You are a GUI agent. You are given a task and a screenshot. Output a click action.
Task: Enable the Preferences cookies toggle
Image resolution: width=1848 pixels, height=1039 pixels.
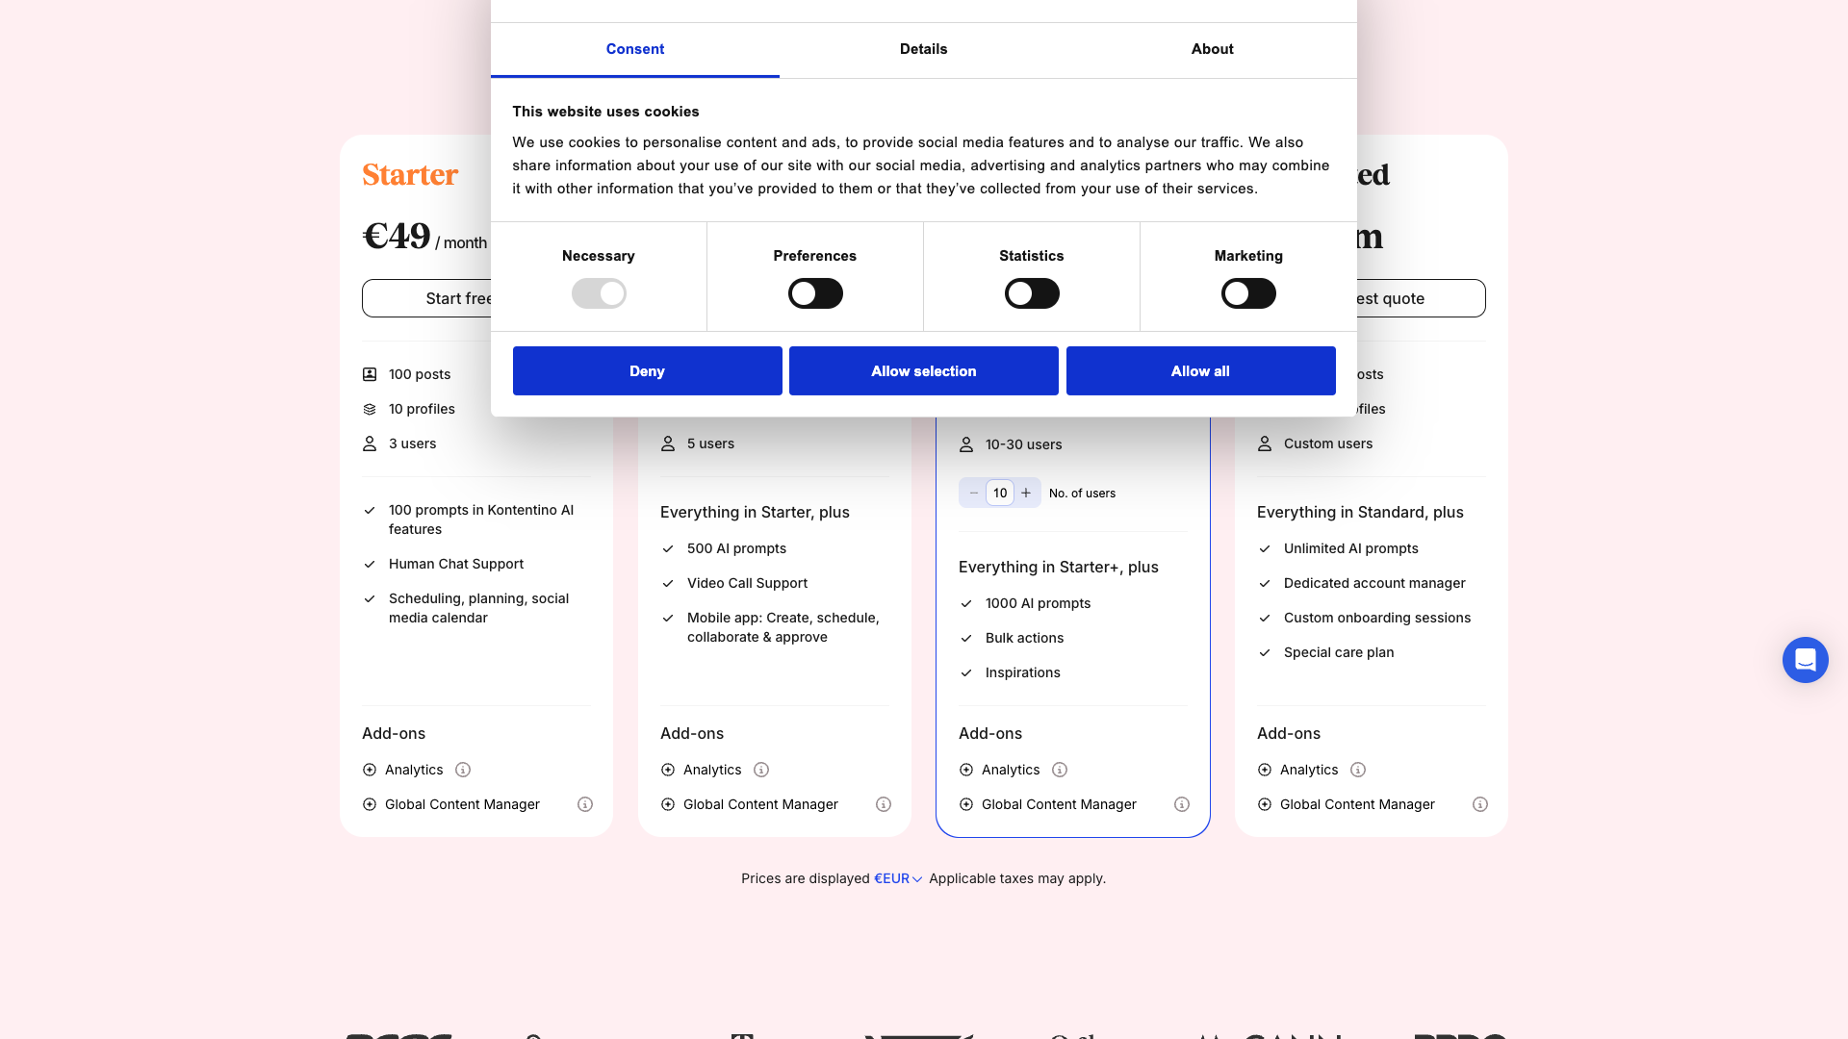click(815, 293)
